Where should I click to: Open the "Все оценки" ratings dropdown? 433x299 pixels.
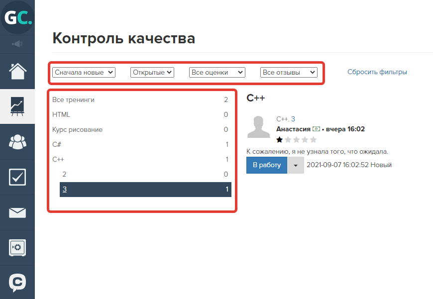(x=216, y=72)
